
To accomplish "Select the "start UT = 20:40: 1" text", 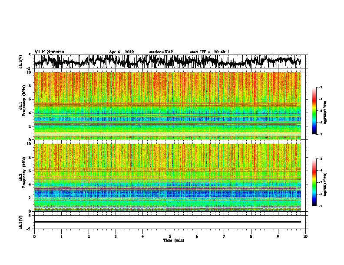I will [x=210, y=52].
